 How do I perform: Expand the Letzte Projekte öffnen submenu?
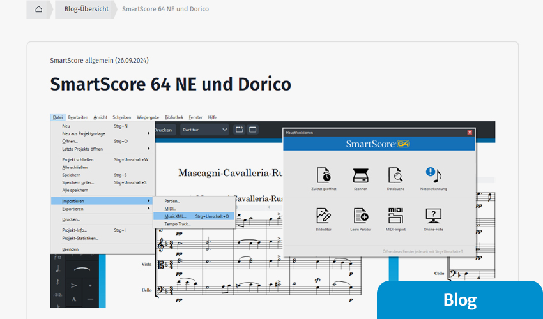102,149
